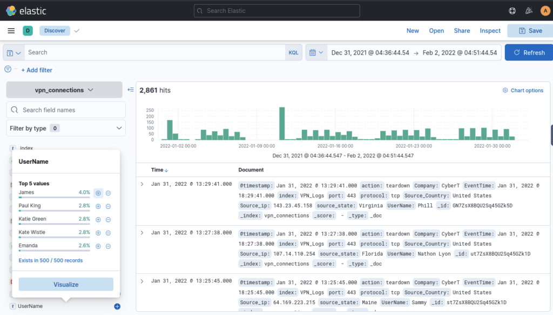553x315 pixels.
Task: Click the green D space avatar
Action: [28, 31]
